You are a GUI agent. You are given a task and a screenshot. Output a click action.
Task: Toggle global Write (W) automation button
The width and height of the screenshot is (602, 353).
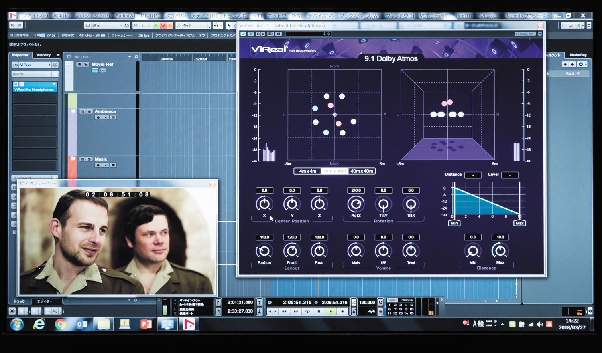click(x=163, y=26)
